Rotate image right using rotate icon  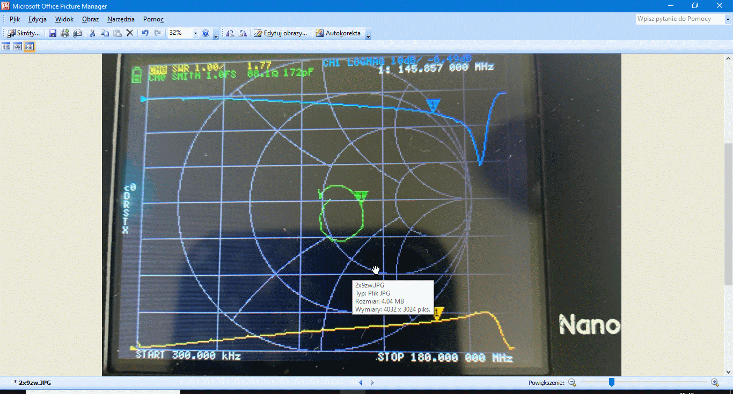click(x=243, y=33)
